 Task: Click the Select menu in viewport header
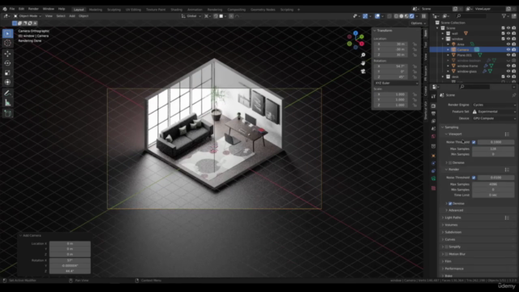pyautogui.click(x=61, y=16)
